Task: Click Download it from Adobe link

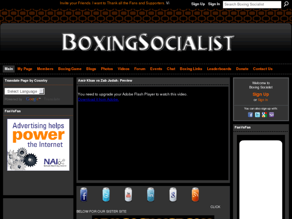Action: [x=98, y=100]
